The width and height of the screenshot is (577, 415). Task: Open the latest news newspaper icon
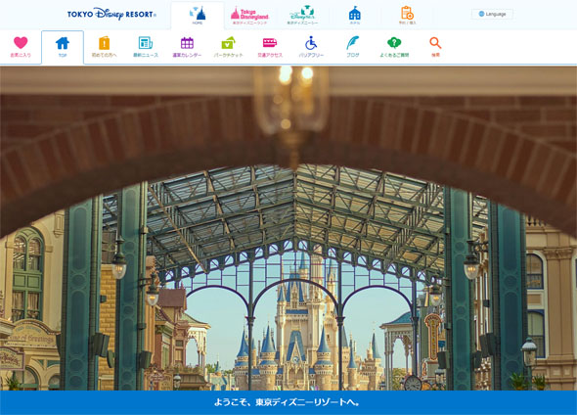click(146, 47)
